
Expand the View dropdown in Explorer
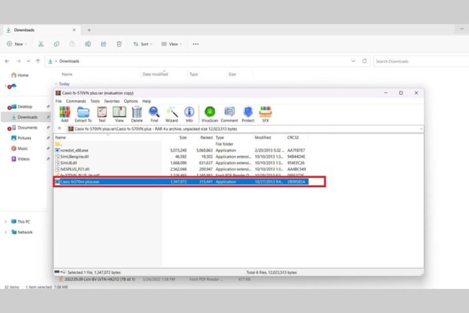(172, 44)
